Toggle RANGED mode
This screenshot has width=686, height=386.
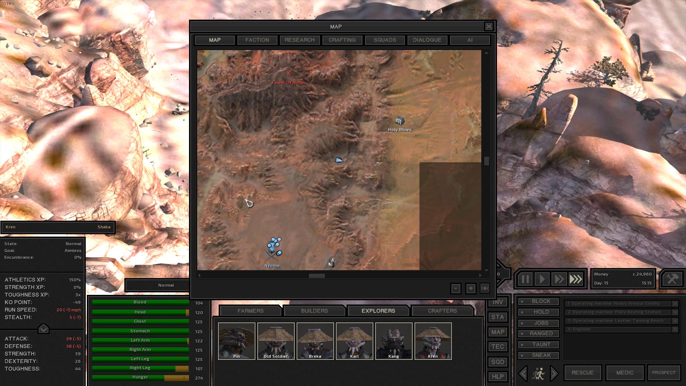pyautogui.click(x=538, y=333)
